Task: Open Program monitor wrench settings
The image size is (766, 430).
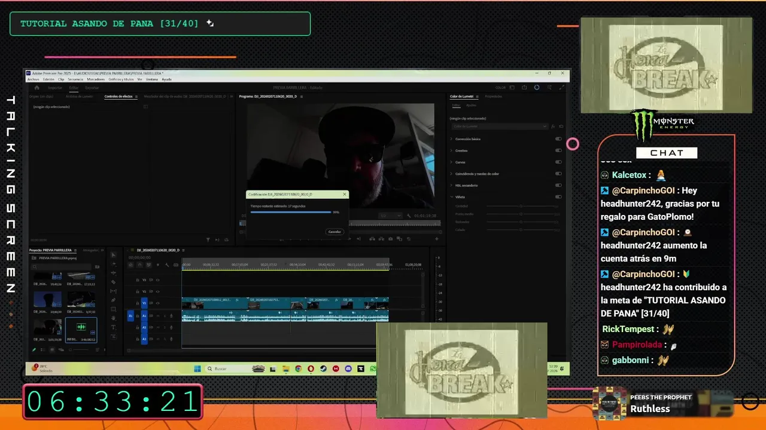Action: pos(409,216)
